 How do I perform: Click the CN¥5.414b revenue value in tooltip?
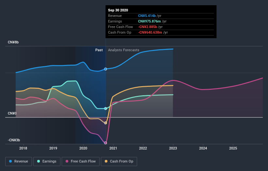(147, 16)
